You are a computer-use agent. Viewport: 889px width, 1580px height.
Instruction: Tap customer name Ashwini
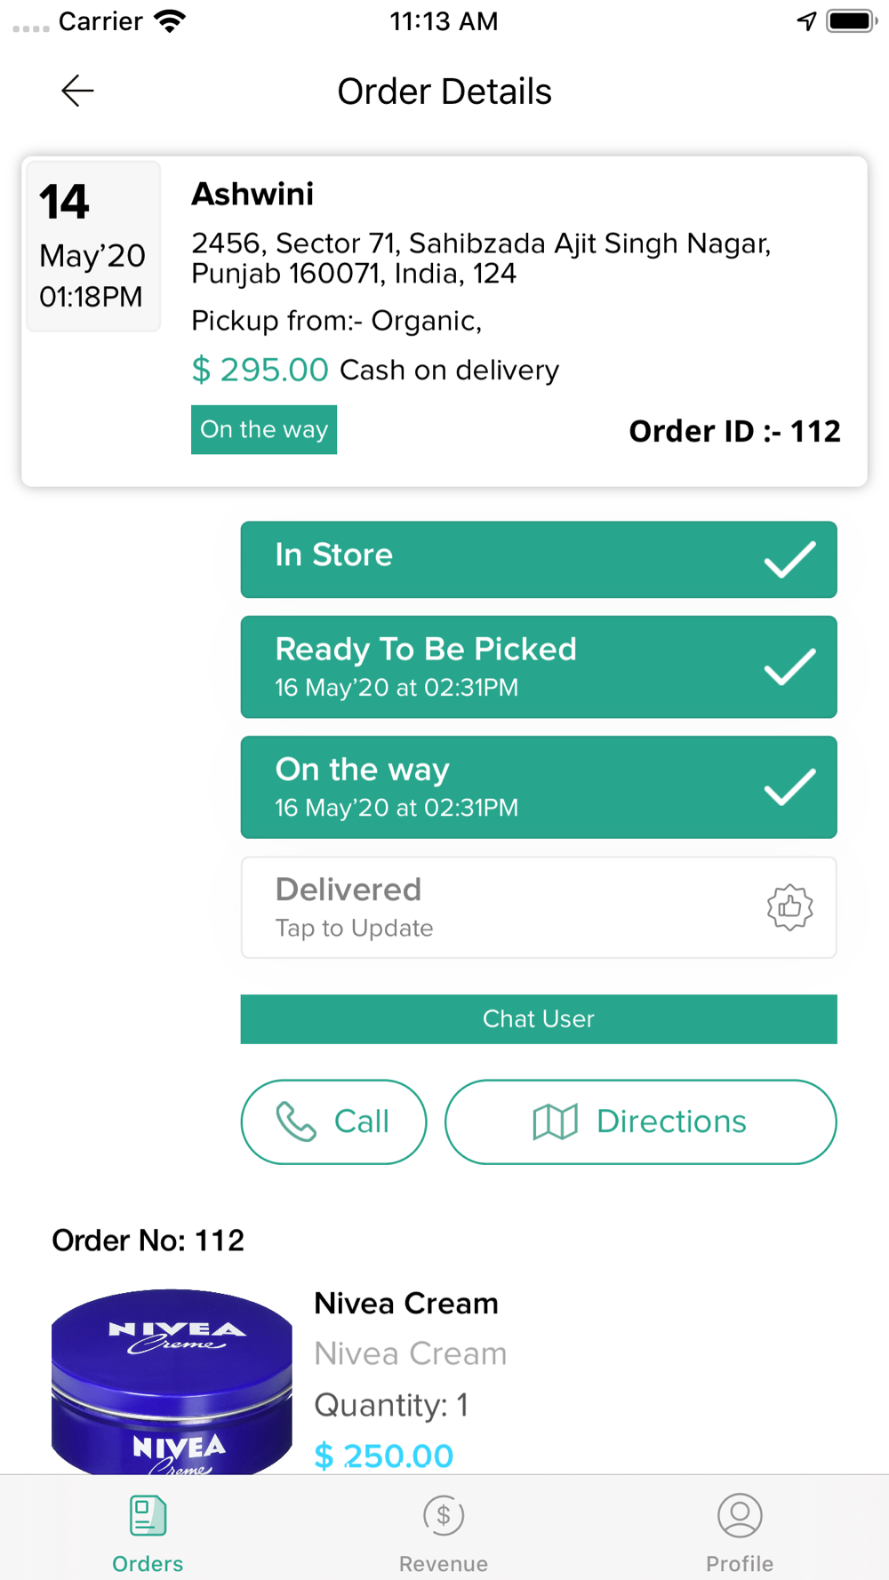pos(252,194)
